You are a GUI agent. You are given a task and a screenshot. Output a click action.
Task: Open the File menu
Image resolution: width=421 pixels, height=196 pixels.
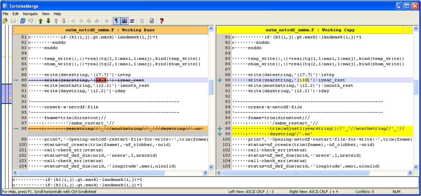click(x=5, y=14)
